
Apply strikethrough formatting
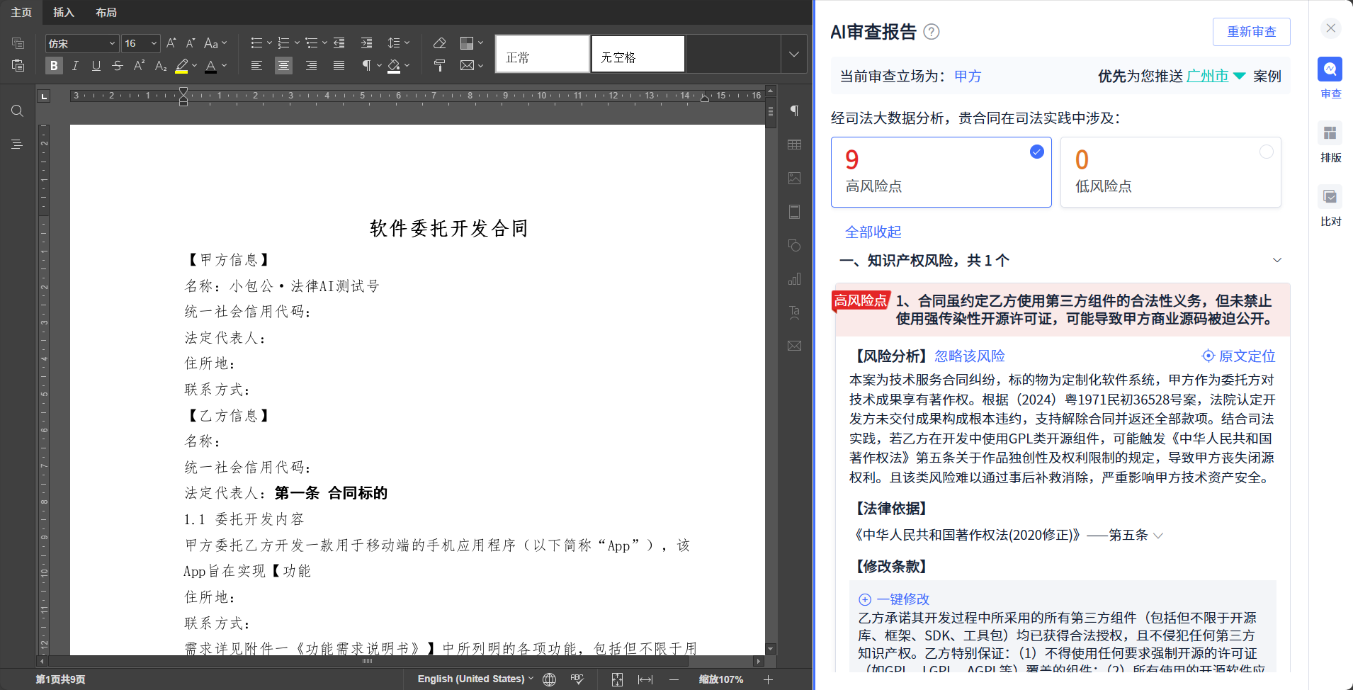click(x=118, y=66)
